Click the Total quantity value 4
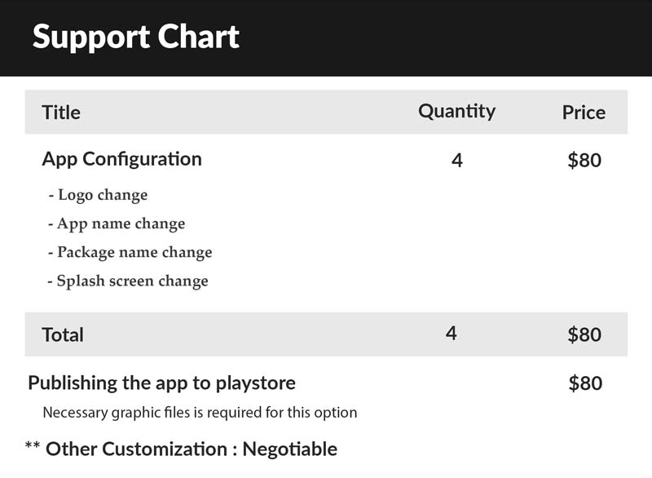Screen dimensions: 652x478 (x=452, y=334)
